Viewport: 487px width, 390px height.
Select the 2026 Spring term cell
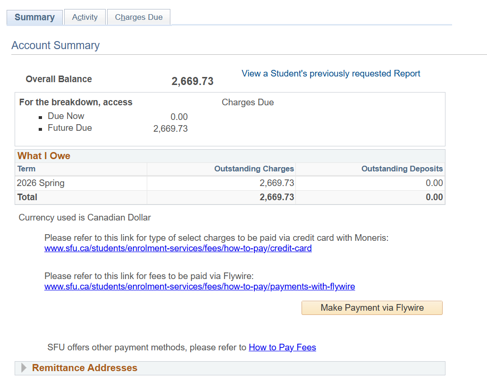41,183
